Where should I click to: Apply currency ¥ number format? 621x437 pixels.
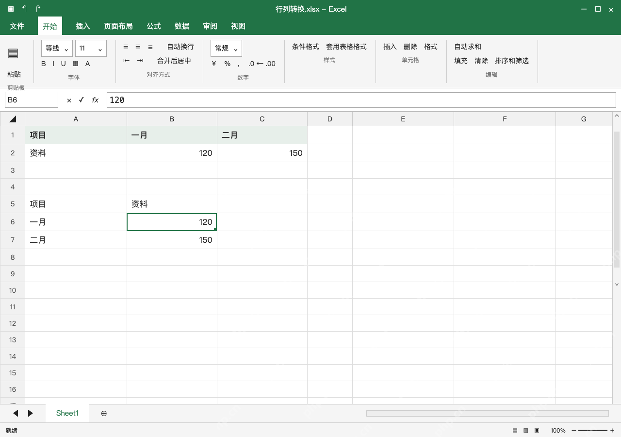point(214,64)
